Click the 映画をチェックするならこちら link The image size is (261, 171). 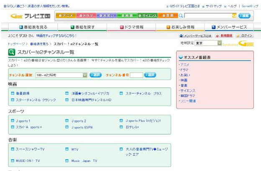[56, 36]
